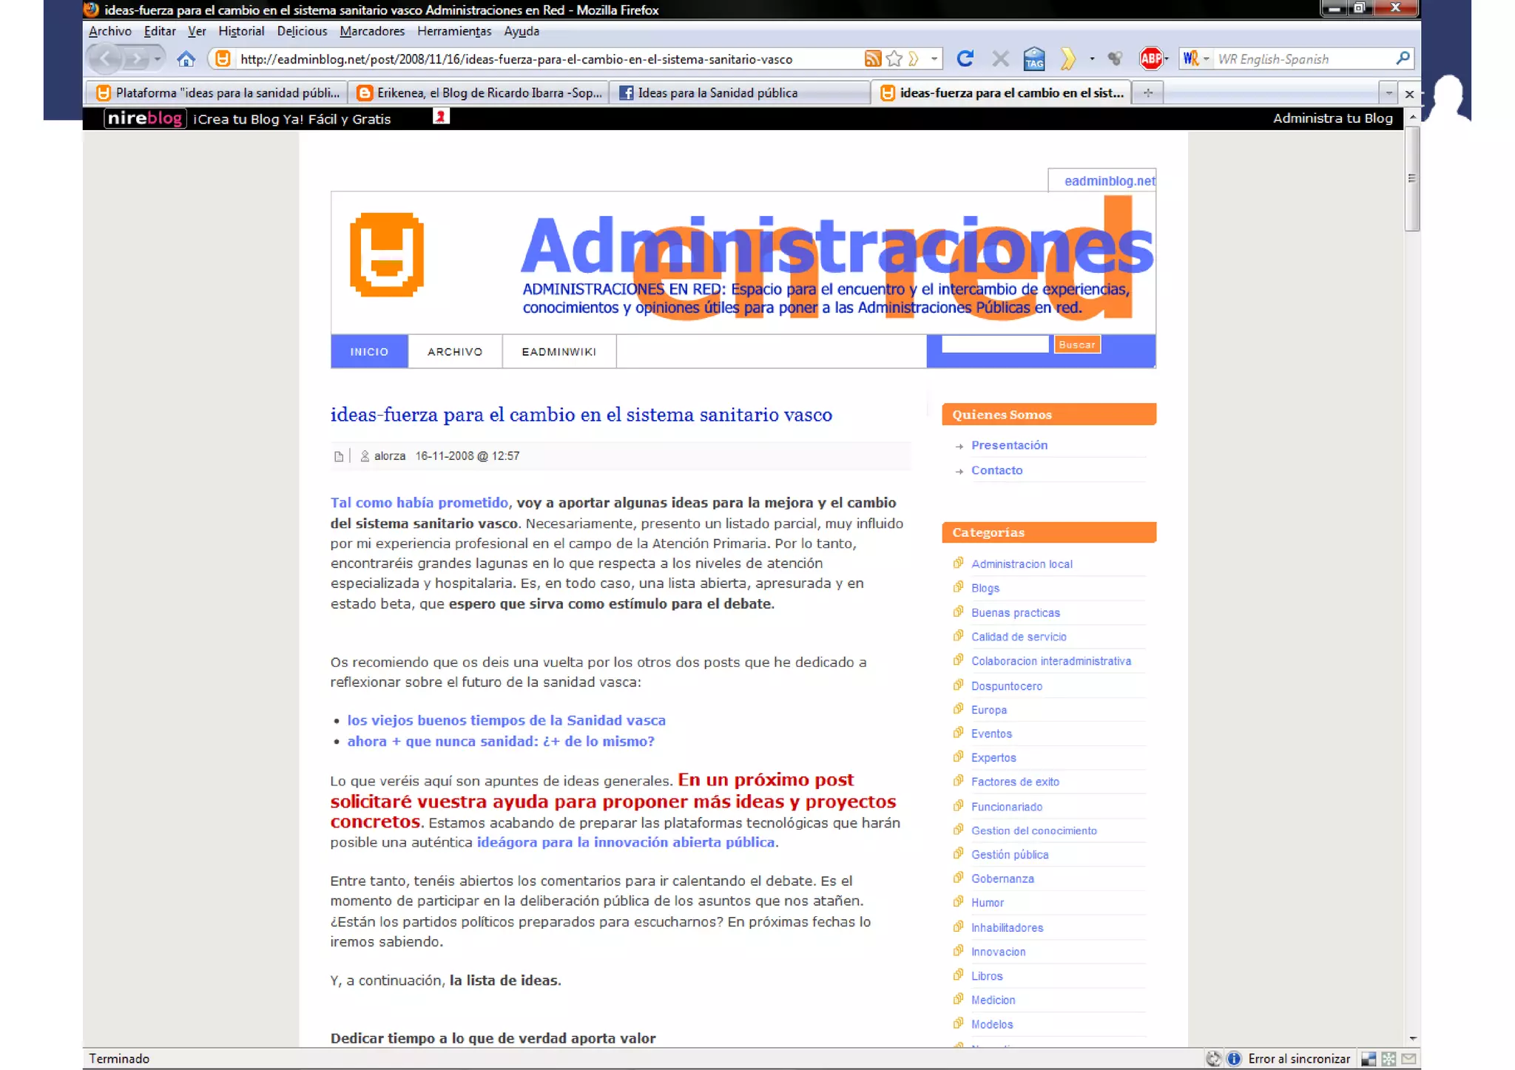Click the Adblock Plus ABP icon
The height and width of the screenshot is (1070, 1515).
[1150, 58]
